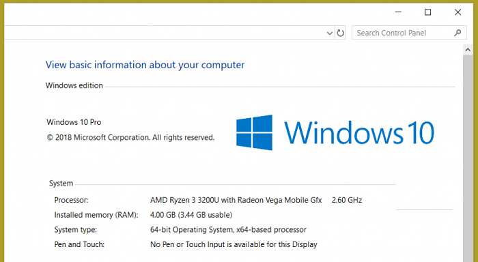Click the Windows 10 Pro edition text

point(74,122)
